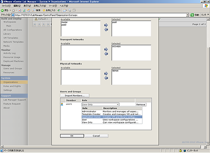Click the add arrow for Physical Networks
The width and height of the screenshot is (210, 153).
pos(106,73)
